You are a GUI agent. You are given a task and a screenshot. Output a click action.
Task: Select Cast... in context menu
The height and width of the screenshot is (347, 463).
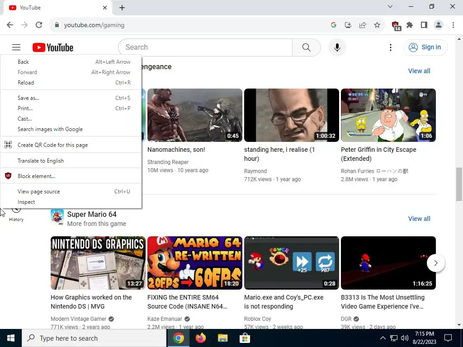pyautogui.click(x=71, y=119)
